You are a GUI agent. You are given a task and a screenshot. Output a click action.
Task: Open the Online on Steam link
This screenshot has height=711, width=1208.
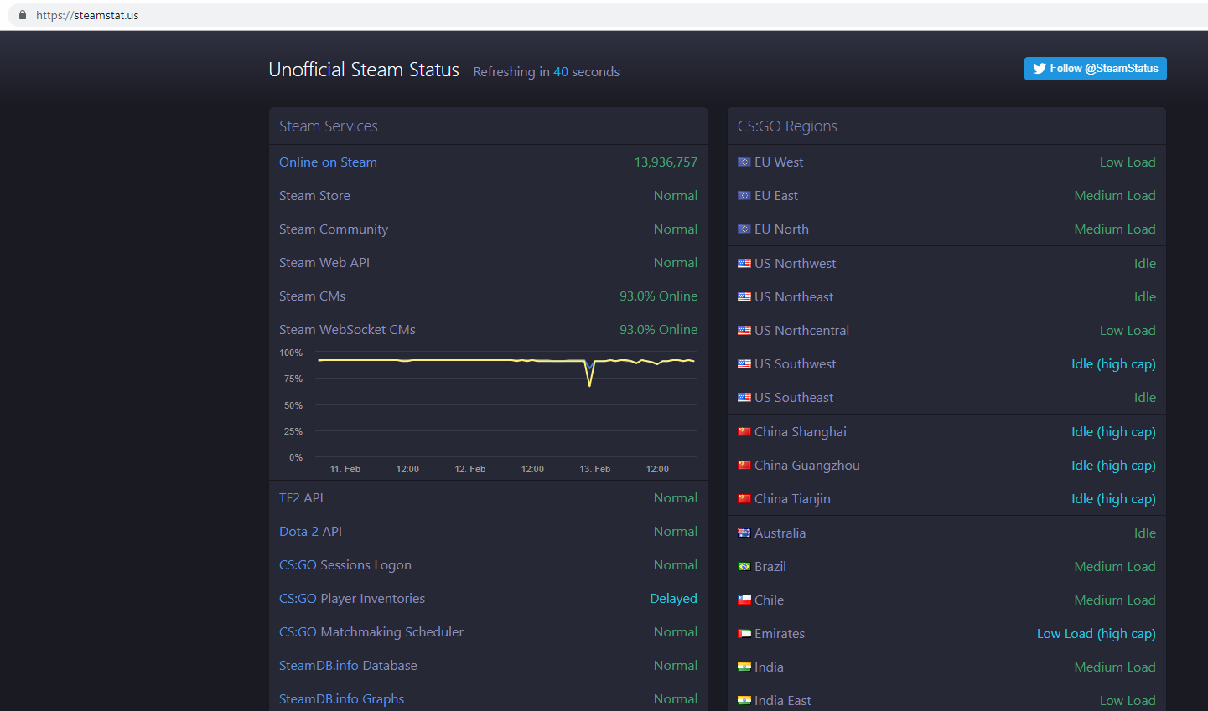click(328, 162)
